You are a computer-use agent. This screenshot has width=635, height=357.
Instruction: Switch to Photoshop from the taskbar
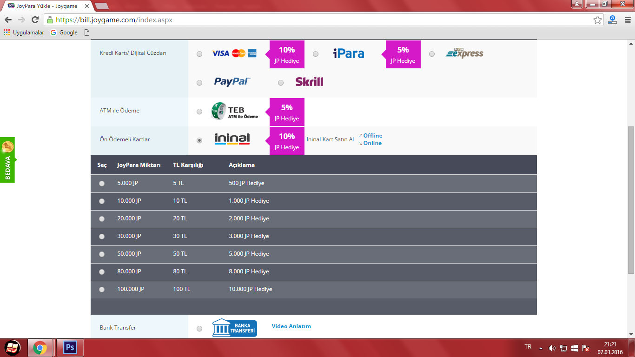(x=70, y=348)
